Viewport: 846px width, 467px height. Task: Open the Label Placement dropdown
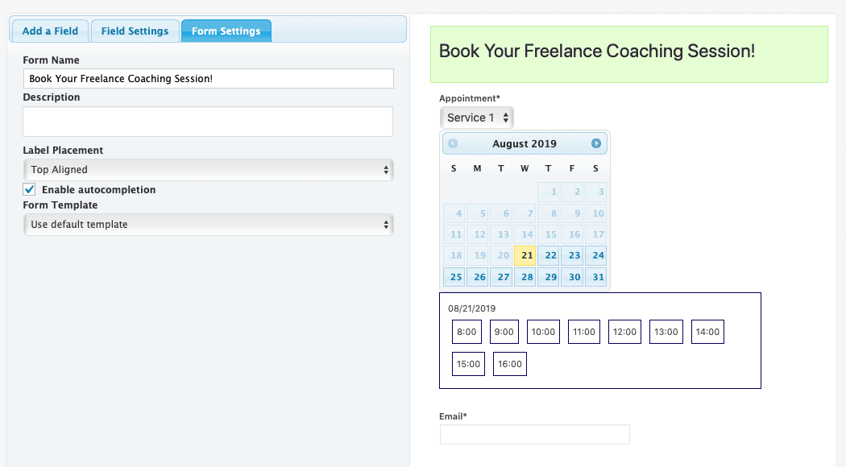pyautogui.click(x=206, y=170)
